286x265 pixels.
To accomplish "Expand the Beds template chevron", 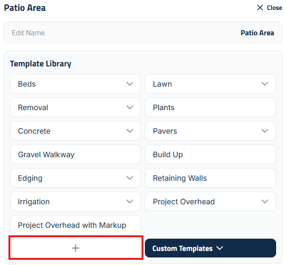I will tap(130, 84).
